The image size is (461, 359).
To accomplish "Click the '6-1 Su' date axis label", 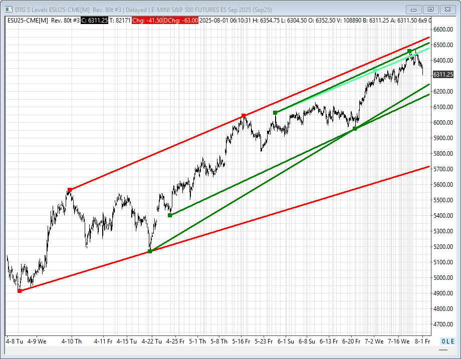I will point(286,341).
